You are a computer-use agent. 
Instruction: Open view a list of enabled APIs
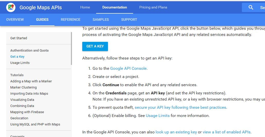pyautogui.click(x=226, y=132)
